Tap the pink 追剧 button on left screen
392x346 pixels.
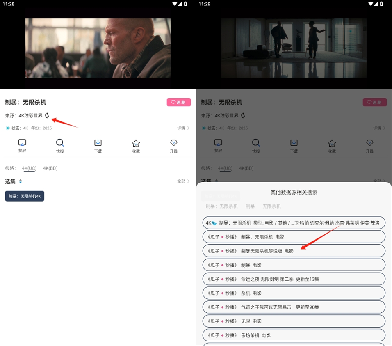179,102
